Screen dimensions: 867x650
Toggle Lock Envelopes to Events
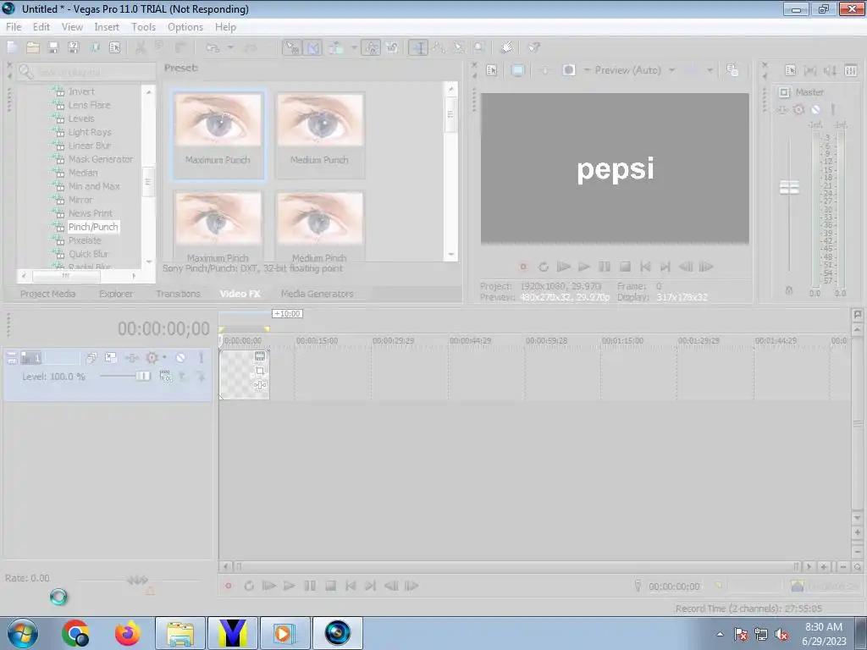pos(371,47)
